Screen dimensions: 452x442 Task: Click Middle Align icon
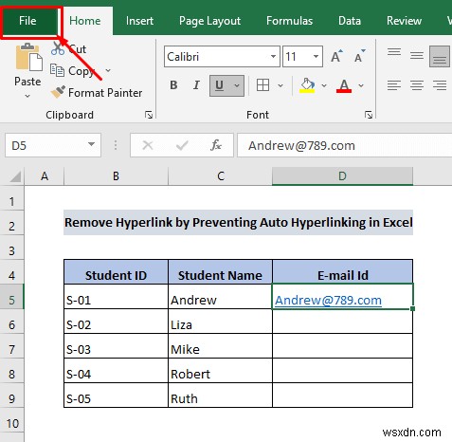(x=417, y=56)
